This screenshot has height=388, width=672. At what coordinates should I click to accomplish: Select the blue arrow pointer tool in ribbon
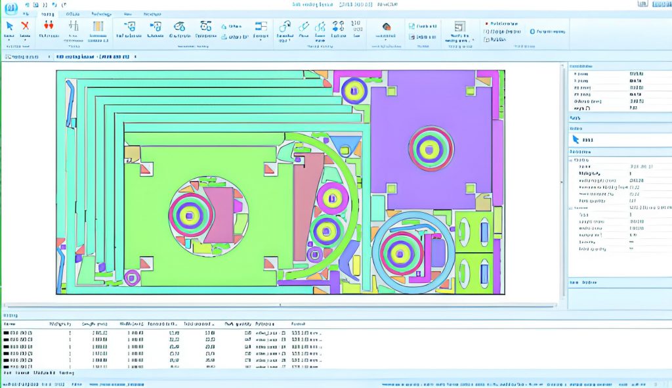(x=9, y=26)
